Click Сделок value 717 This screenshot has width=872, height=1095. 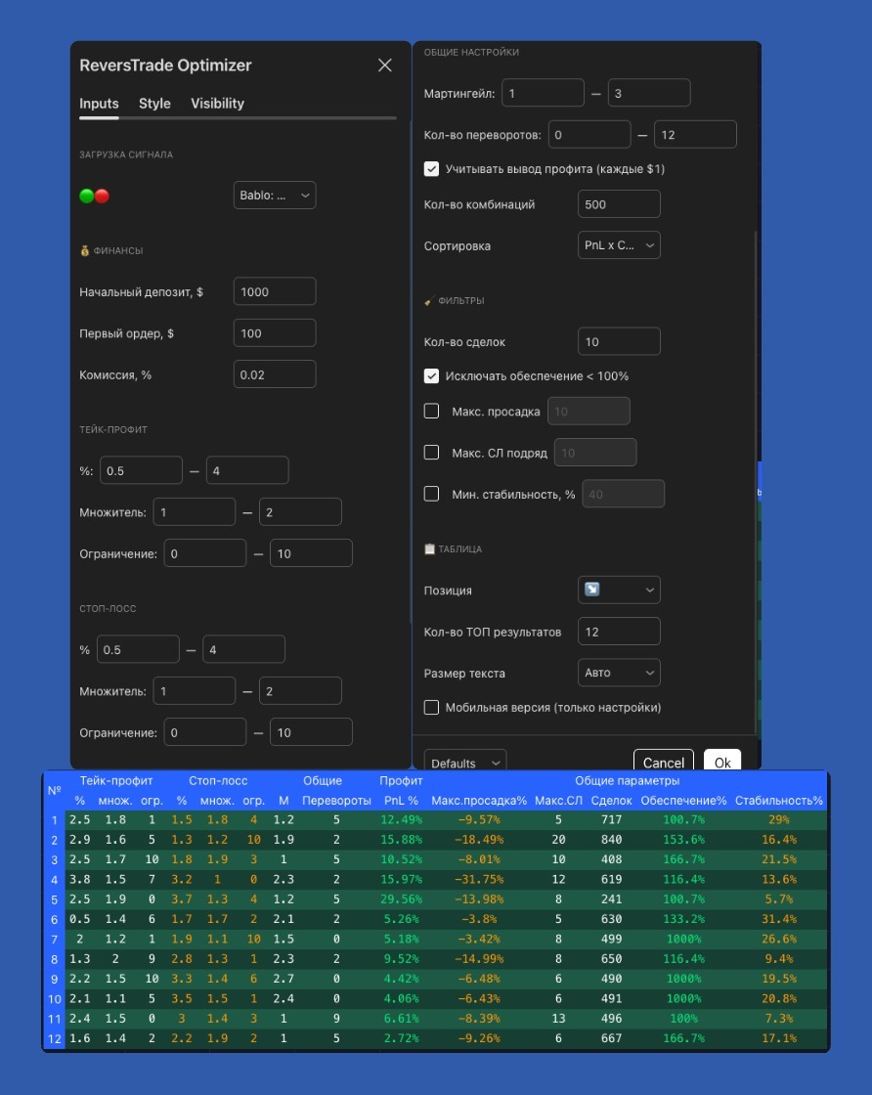click(x=611, y=819)
